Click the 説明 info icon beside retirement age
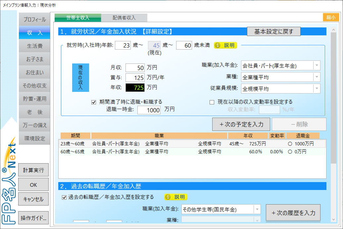 pos(225,45)
